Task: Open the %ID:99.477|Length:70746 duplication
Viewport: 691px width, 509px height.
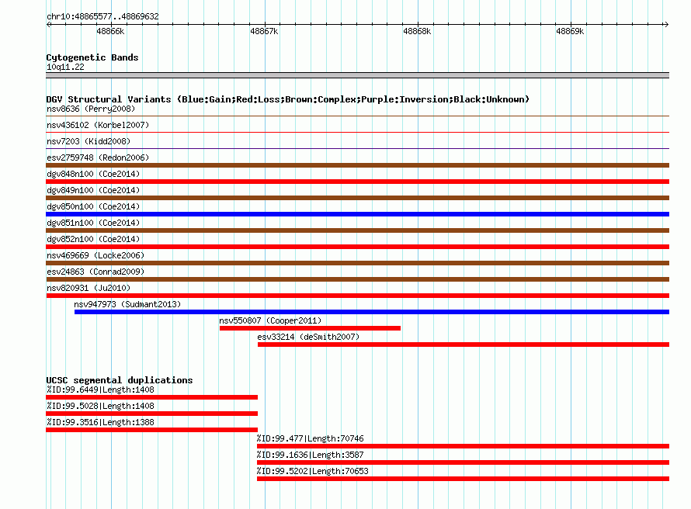Action: point(311,438)
